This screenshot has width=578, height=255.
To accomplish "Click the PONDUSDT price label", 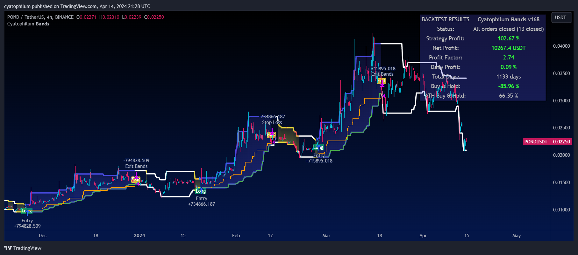I will click(x=536, y=141).
